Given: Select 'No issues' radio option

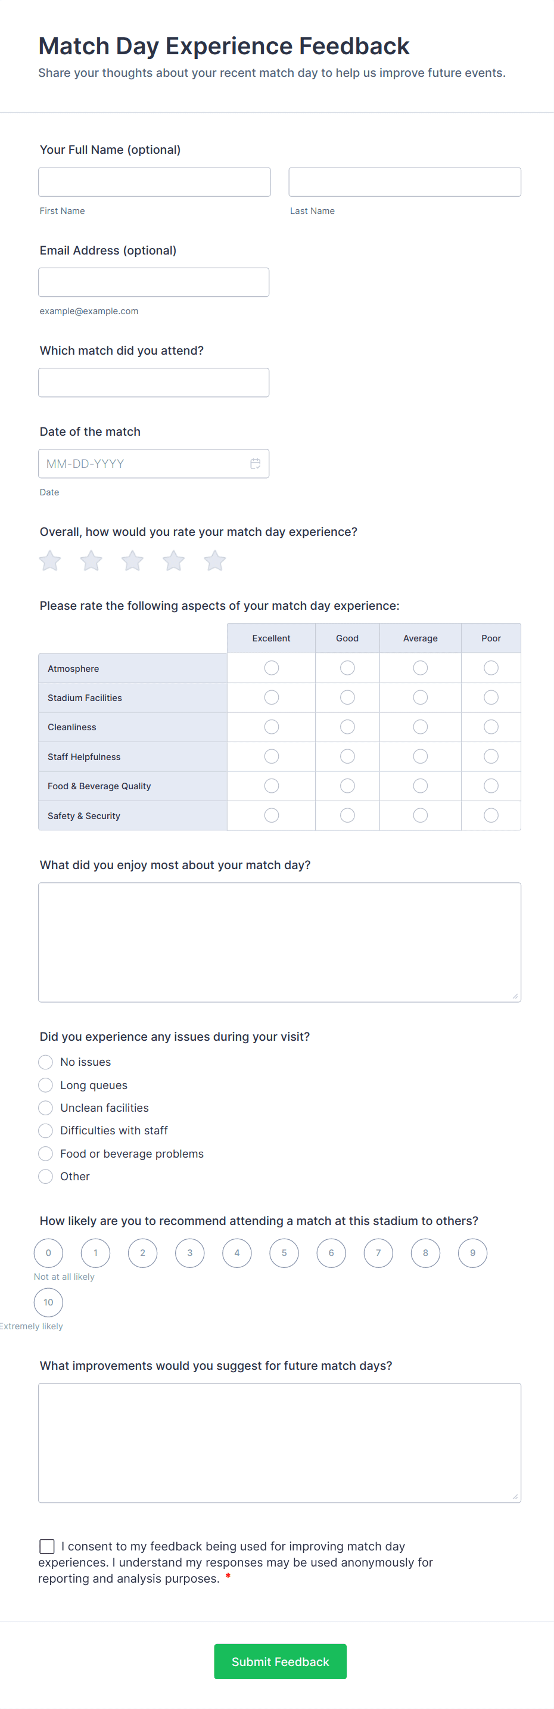Looking at the screenshot, I should click(46, 1062).
